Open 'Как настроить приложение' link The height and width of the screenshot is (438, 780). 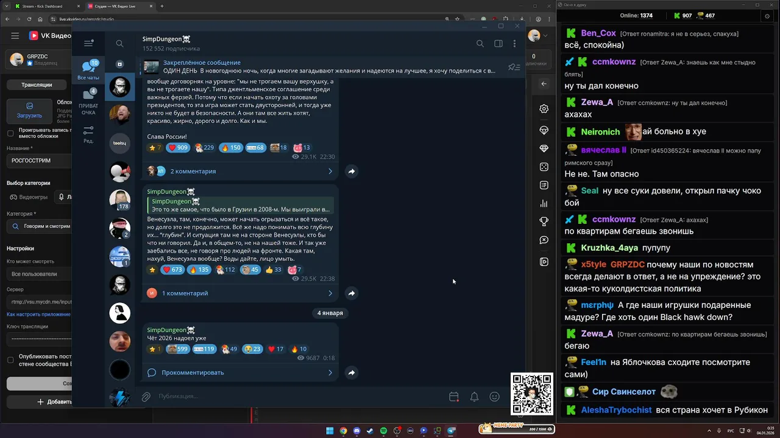(x=38, y=315)
